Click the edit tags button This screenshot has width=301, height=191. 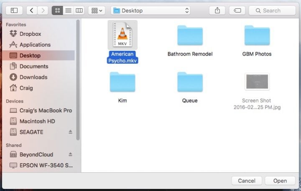237,10
